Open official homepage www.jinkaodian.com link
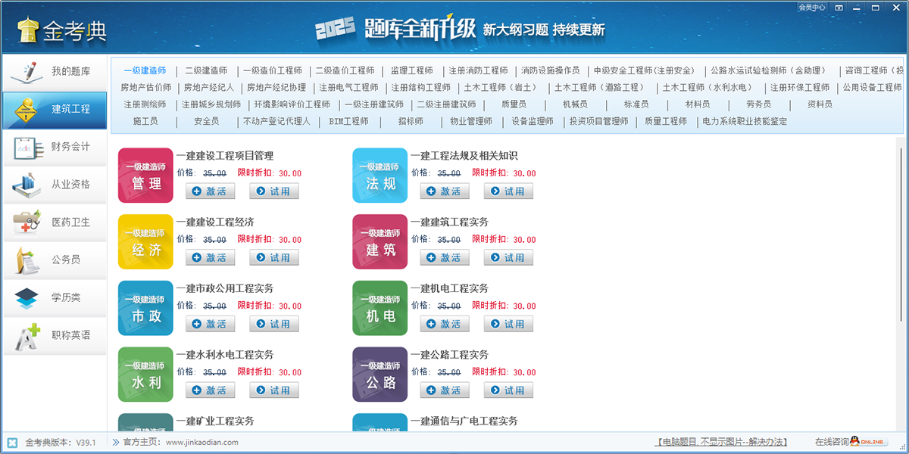Image resolution: width=909 pixels, height=454 pixels. (202, 443)
